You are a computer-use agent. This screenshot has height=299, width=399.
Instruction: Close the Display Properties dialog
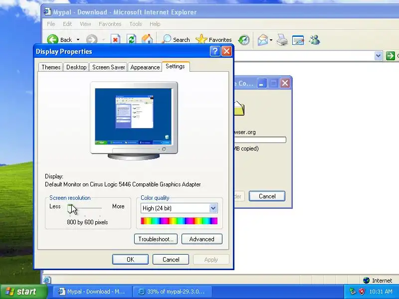(x=226, y=51)
